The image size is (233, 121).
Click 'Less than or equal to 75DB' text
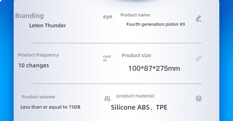tap(50, 107)
